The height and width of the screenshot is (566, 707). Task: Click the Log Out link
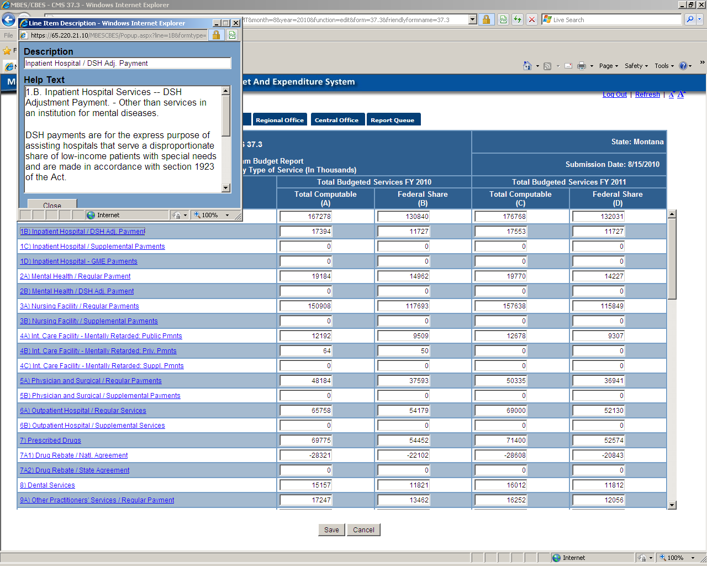point(614,95)
